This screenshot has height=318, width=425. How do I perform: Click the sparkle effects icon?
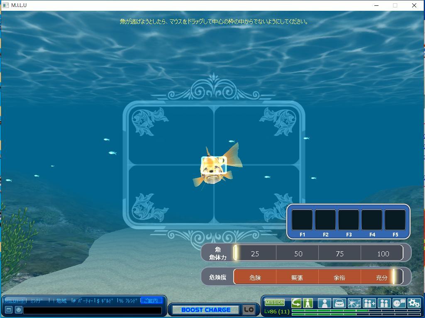tap(354, 304)
